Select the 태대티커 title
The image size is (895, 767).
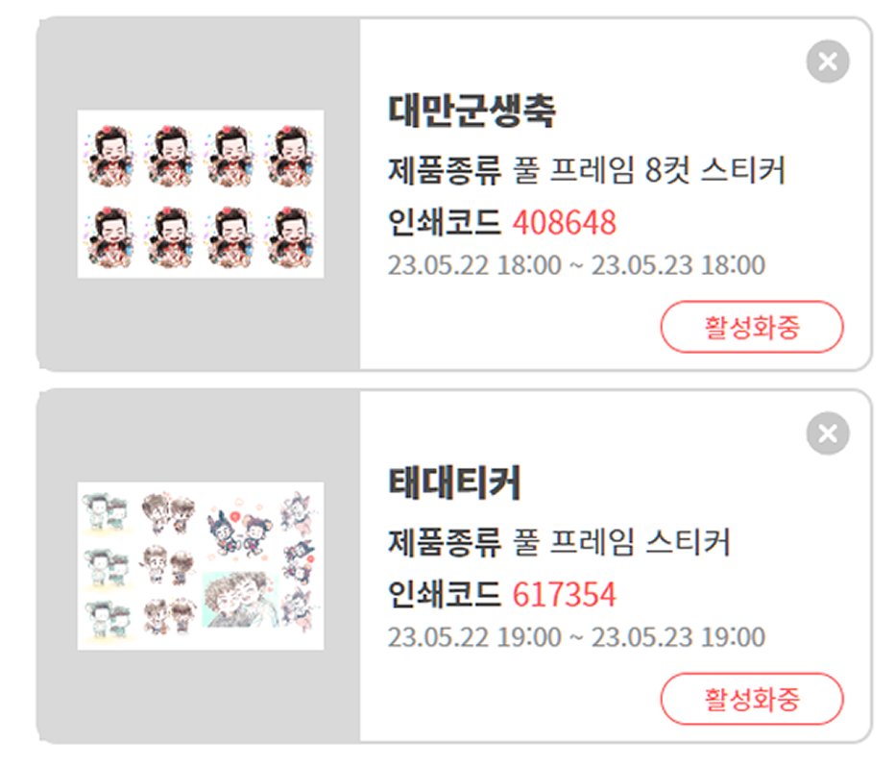pyautogui.click(x=454, y=482)
